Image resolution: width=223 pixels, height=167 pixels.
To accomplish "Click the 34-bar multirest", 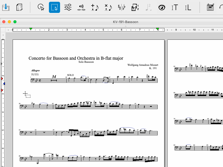I will [x=54, y=80].
